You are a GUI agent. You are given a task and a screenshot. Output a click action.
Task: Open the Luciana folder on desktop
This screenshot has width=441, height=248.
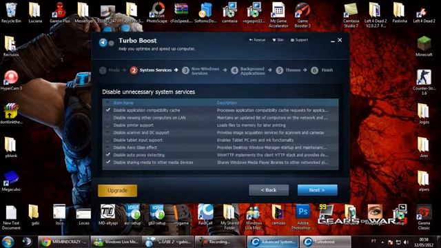tap(35, 12)
